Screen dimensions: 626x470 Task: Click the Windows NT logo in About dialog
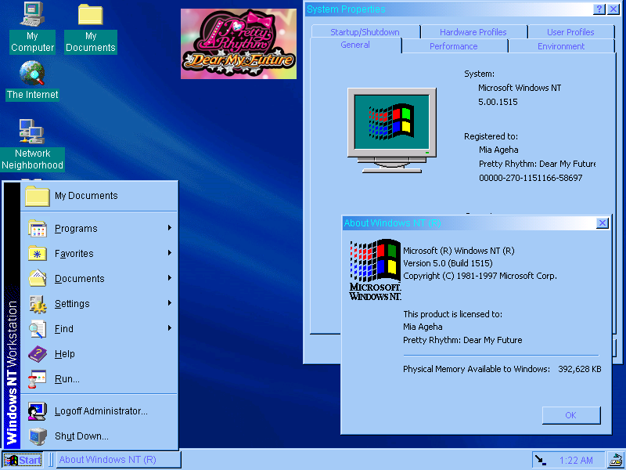376,269
